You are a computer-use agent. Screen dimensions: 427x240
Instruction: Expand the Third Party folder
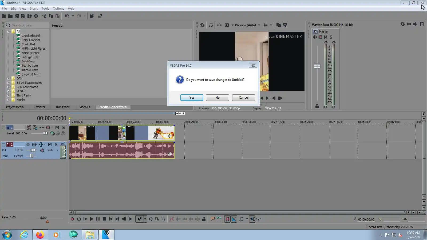pos(8,95)
